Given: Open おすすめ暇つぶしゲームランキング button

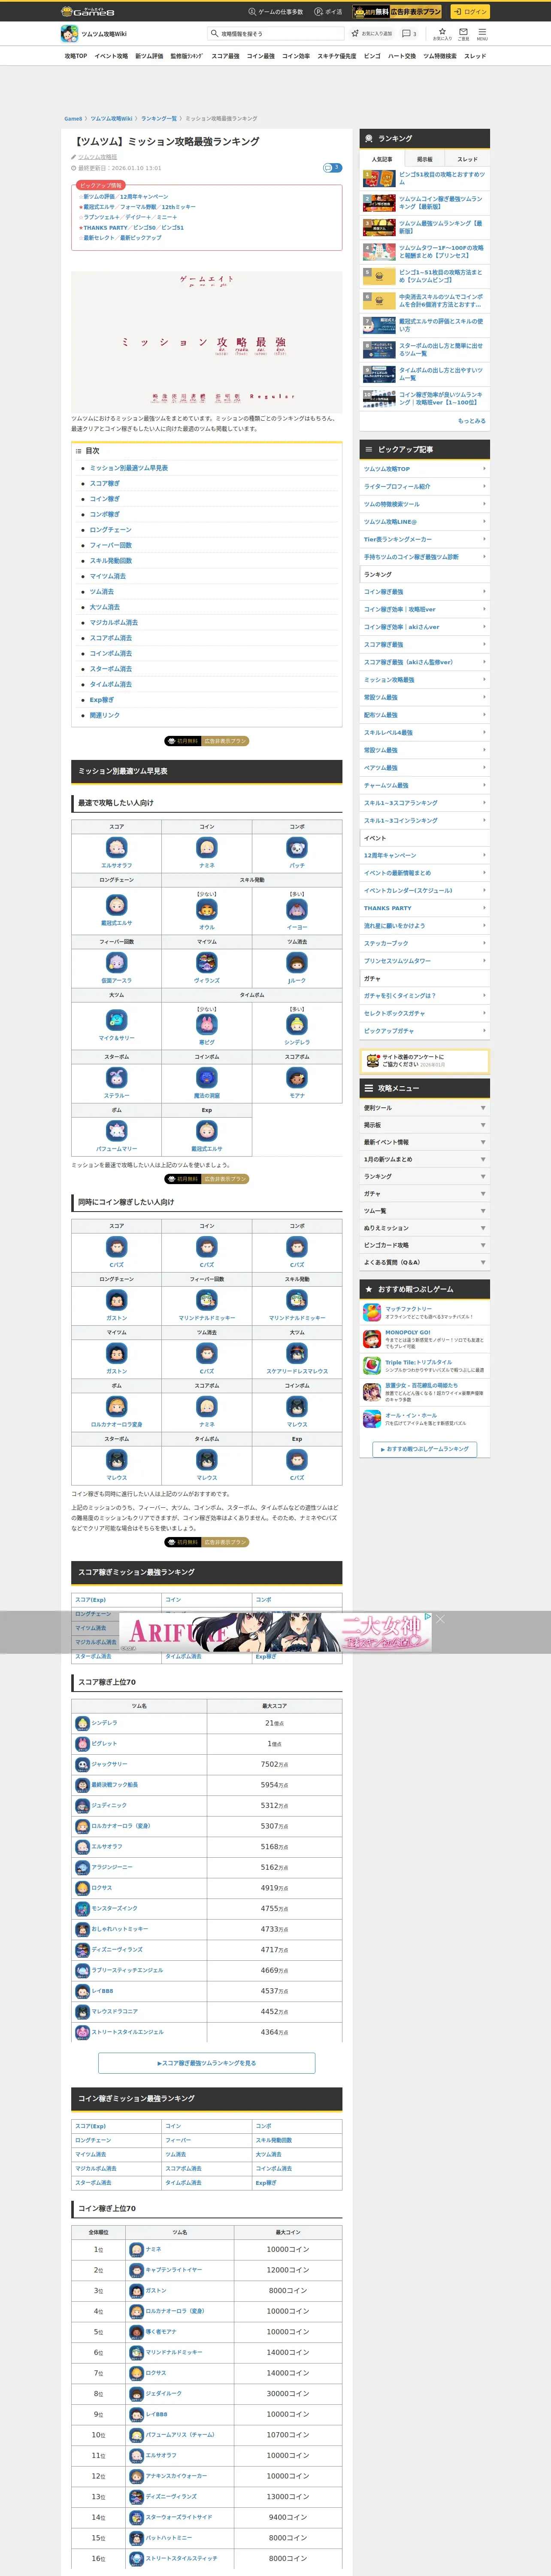Looking at the screenshot, I should coord(424,1449).
